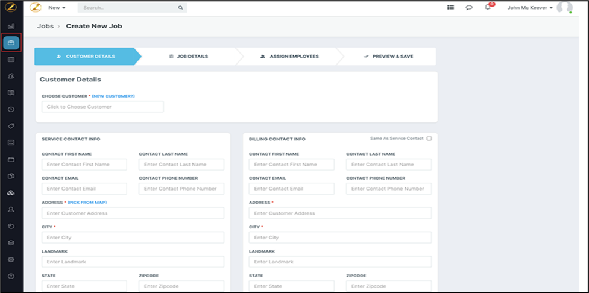Open the John Mc Keever user menu
Screen dimensions: 589x293
(530, 8)
